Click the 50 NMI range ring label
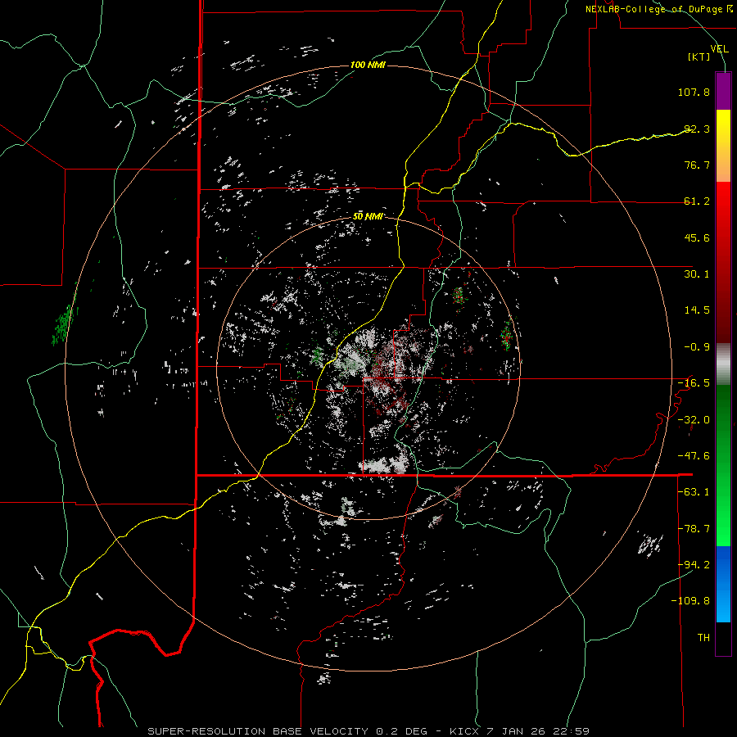Viewport: 737px width, 737px height. tap(368, 217)
